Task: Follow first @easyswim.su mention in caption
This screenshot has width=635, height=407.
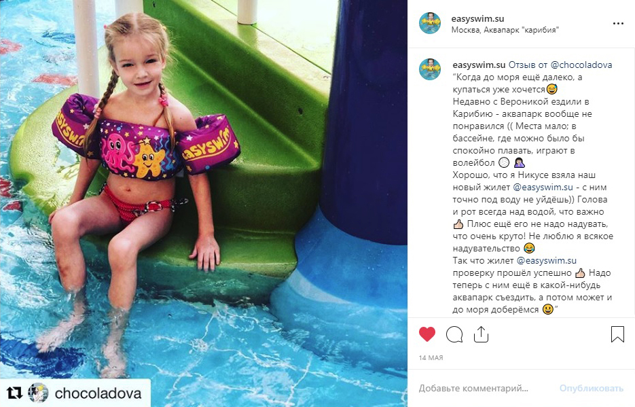Action: click(543, 187)
